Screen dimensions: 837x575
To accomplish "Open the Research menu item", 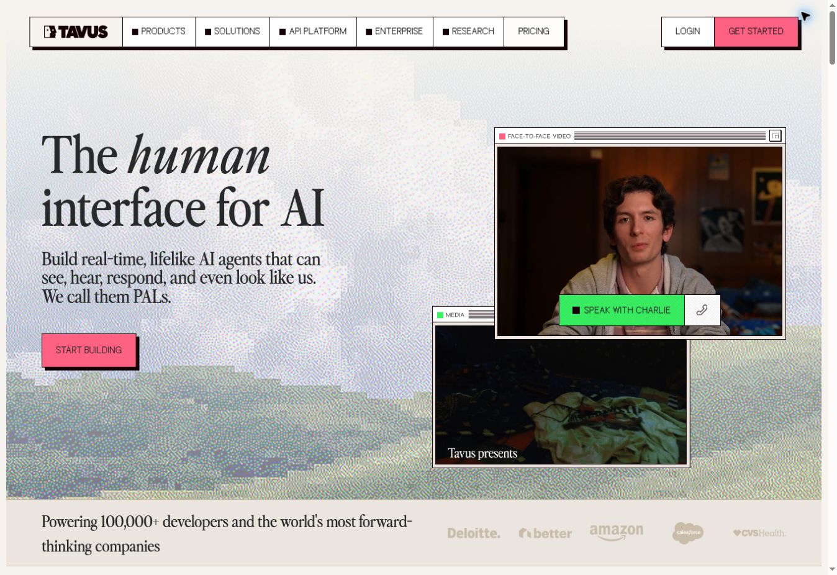I will 468,32.
